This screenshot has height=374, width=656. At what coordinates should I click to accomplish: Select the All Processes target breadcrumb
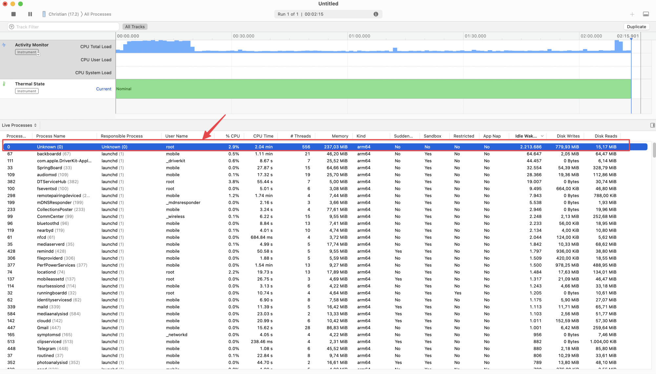pos(97,14)
